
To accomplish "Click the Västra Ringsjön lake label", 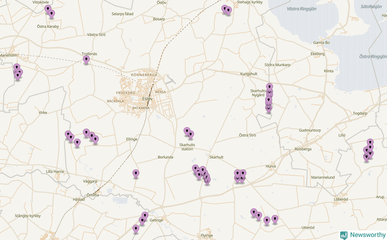I will 301,9.
